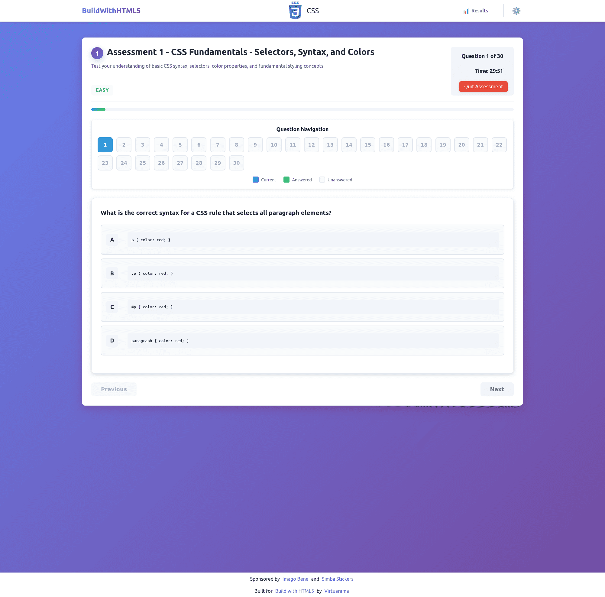The height and width of the screenshot is (597, 605).
Task: Click the Results bar-chart icon
Action: coord(465,10)
